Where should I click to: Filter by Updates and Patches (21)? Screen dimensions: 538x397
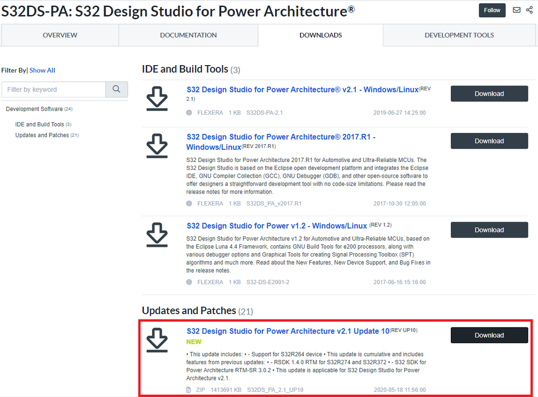click(x=47, y=135)
